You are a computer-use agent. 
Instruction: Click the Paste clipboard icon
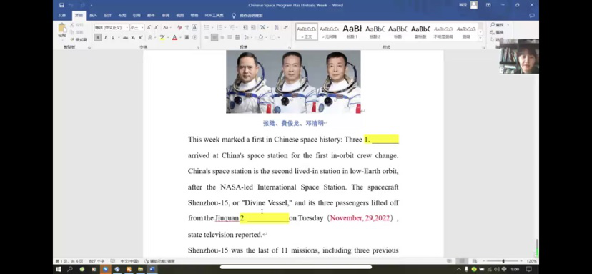(62, 30)
